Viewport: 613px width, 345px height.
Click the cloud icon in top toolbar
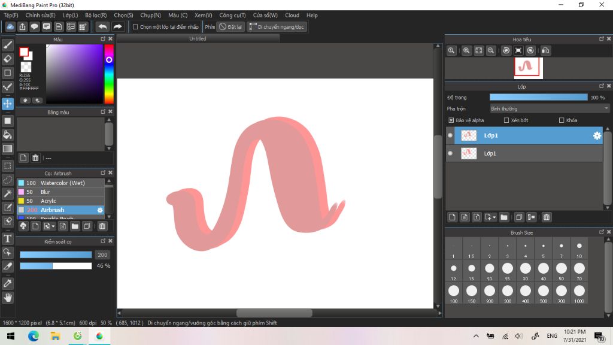[10, 26]
